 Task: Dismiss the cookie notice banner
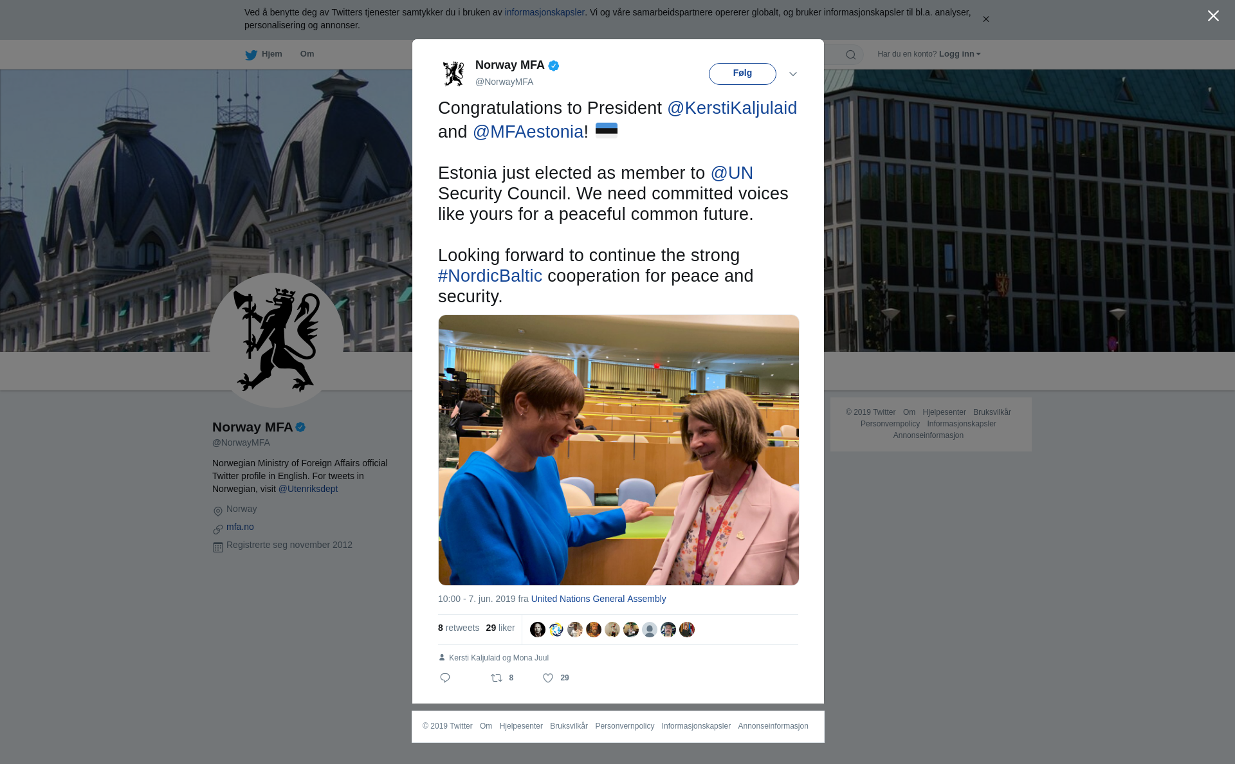[x=985, y=19]
